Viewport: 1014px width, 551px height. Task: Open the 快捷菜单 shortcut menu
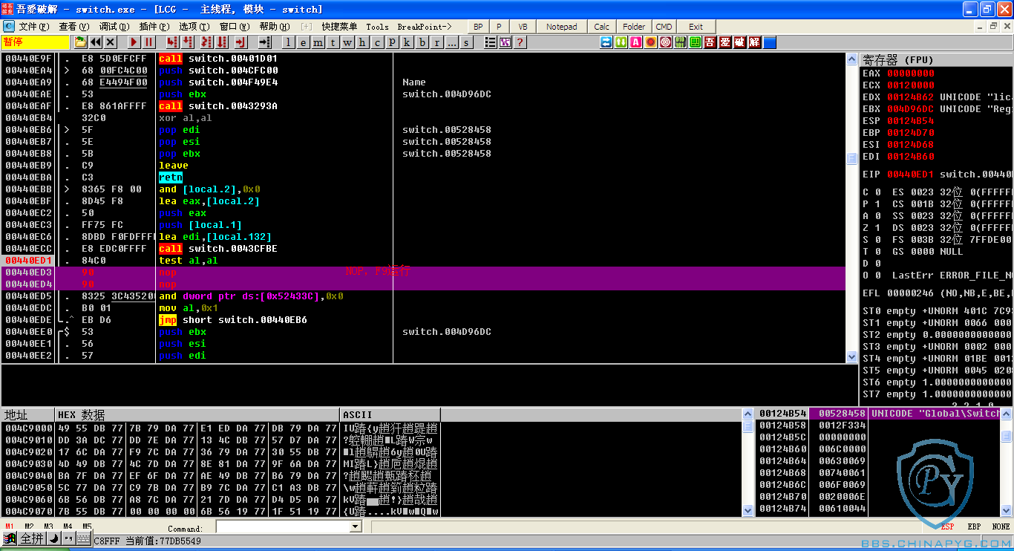(339, 27)
